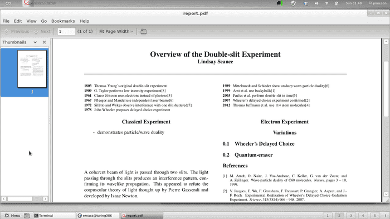The image size is (390, 219).
Task: Switch to workspace -2-
Action: [339, 216]
